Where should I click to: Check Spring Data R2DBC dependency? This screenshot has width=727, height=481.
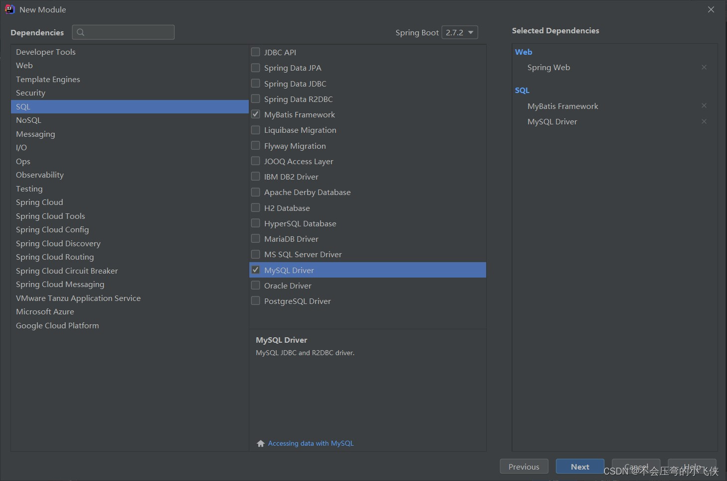point(255,98)
